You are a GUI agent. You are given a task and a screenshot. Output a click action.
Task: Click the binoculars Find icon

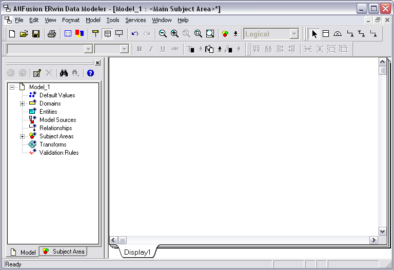pyautogui.click(x=64, y=73)
